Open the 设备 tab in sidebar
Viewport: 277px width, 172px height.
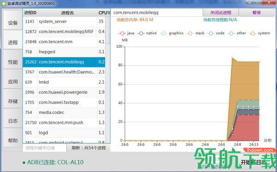click(x=13, y=20)
